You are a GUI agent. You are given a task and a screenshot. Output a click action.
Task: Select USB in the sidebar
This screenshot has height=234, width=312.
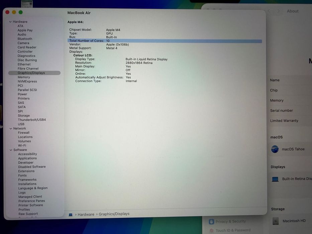(21, 124)
